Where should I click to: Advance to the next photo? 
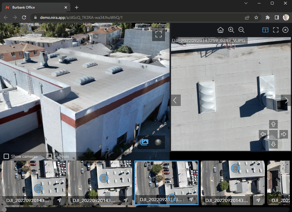286,100
